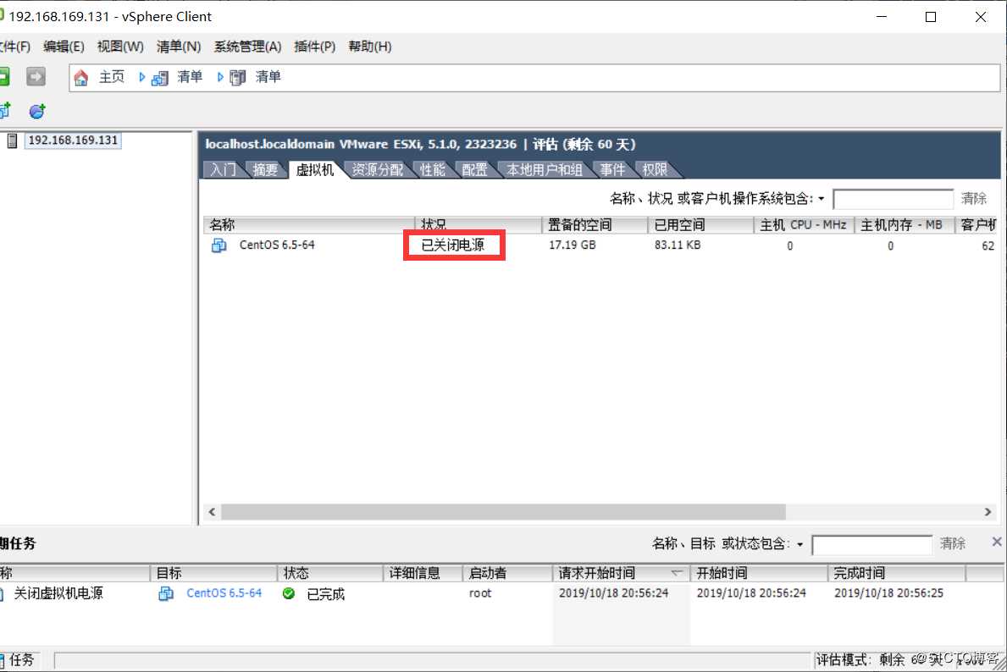Viewport: 1007px width, 672px height.
Task: Click into the VM name filter field
Action: click(x=893, y=199)
